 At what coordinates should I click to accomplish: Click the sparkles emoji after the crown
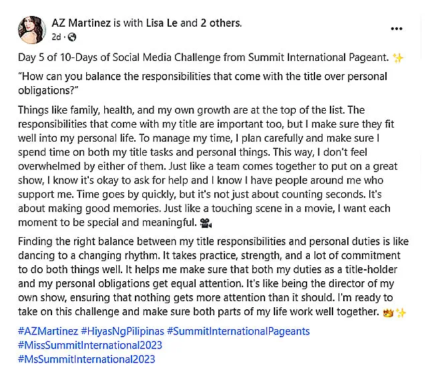401,313
